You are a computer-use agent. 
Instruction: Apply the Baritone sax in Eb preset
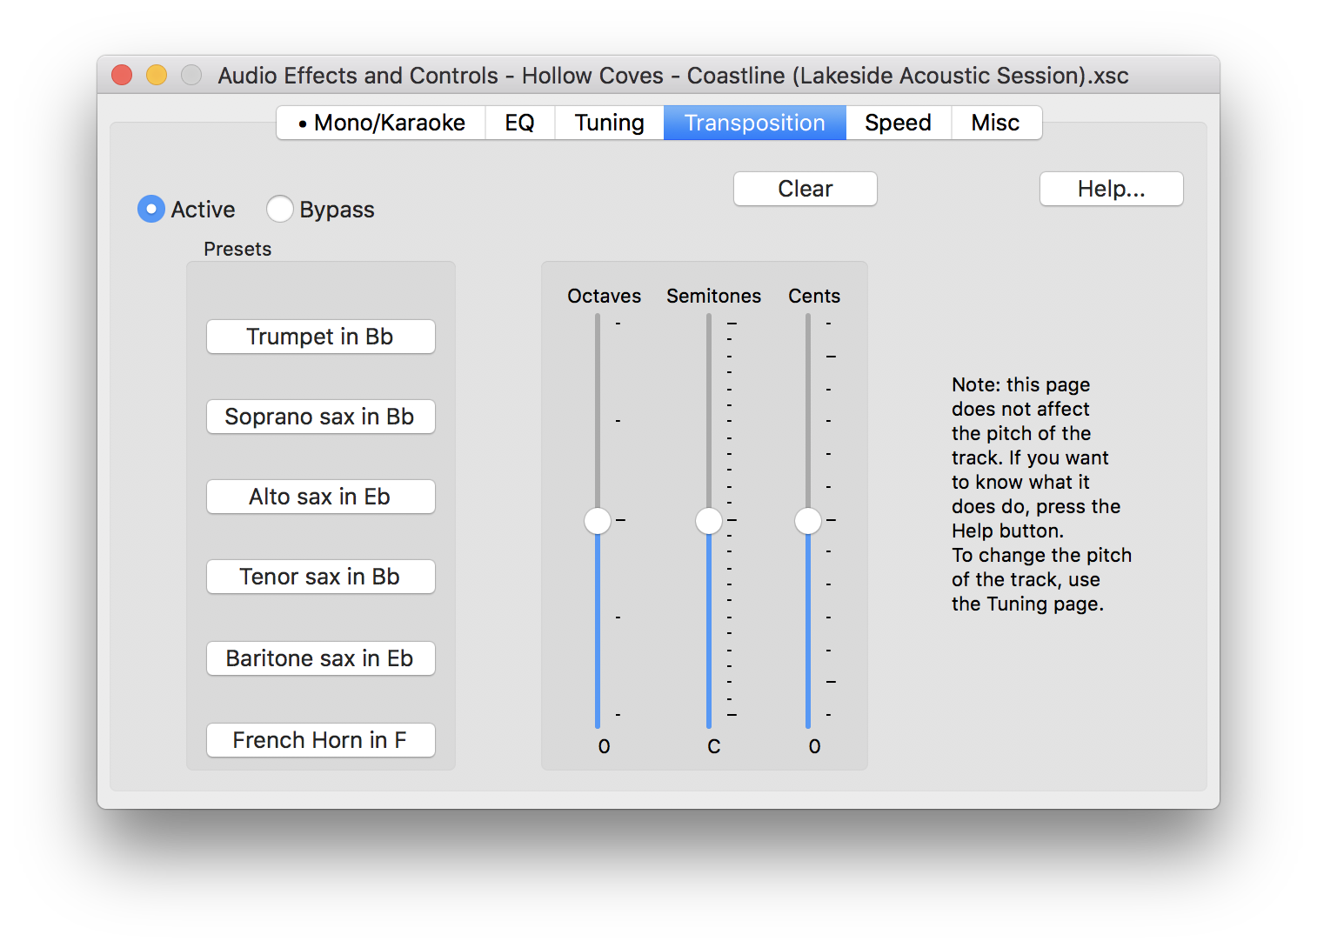(321, 658)
